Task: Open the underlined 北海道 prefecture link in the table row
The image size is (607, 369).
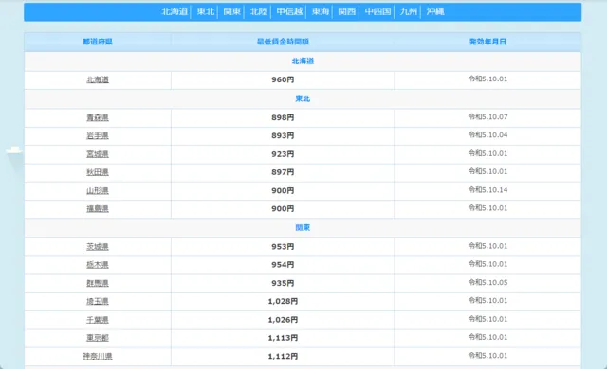Action: pos(98,79)
